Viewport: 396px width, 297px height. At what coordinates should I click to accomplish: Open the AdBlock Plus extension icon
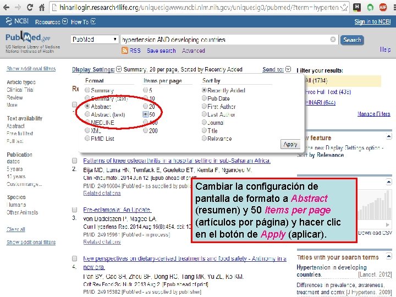click(383, 7)
